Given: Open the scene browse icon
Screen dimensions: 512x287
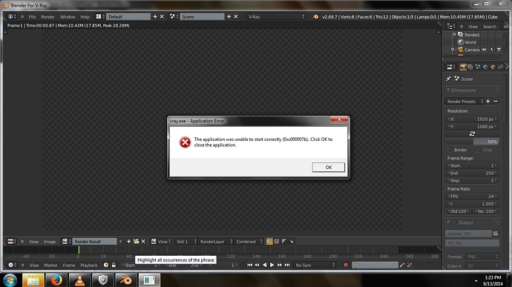Looking at the screenshot, I should coord(174,16).
